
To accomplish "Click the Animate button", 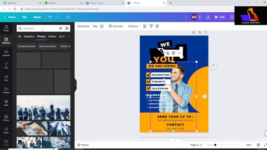I will (x=116, y=26).
